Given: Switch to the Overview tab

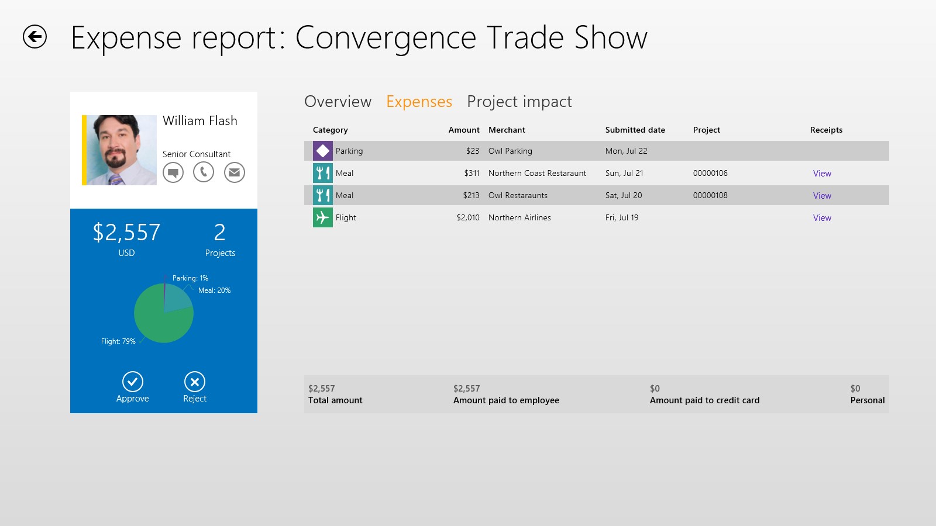Looking at the screenshot, I should tap(338, 102).
